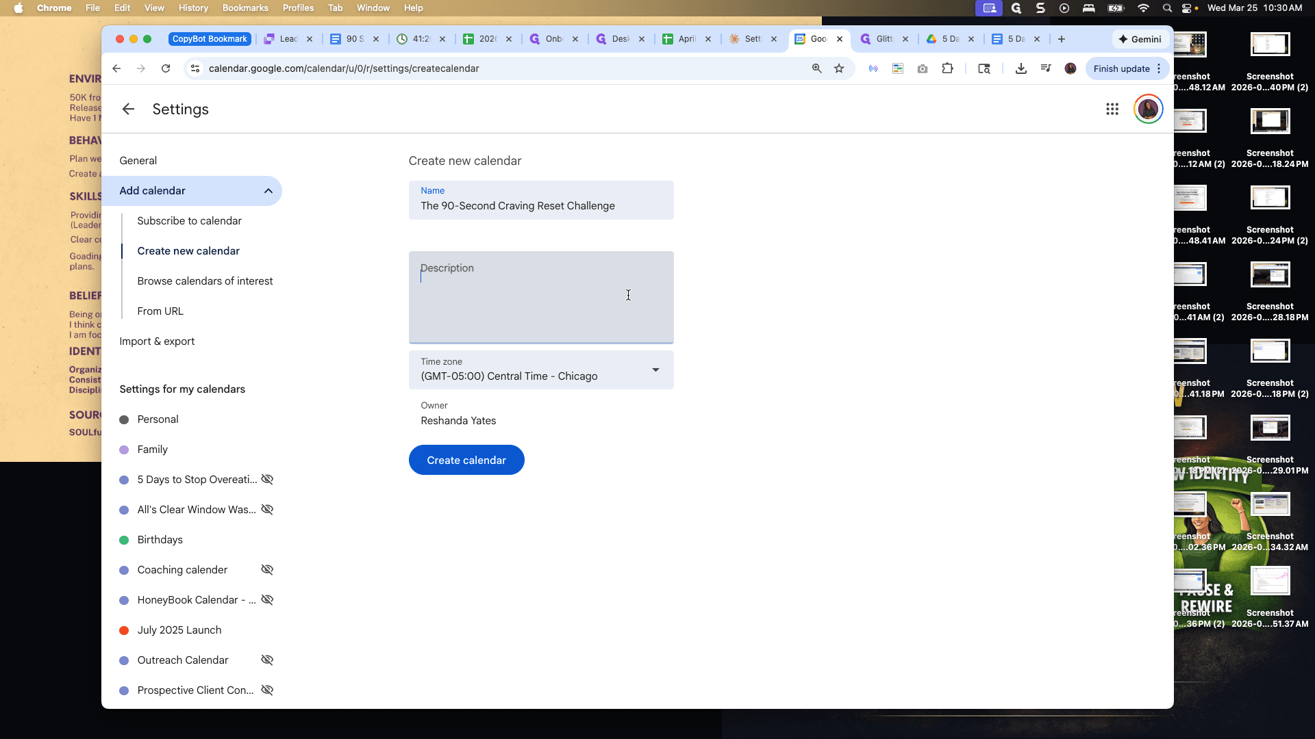
Task: Toggle visibility of Outreach Calendar
Action: pyautogui.click(x=267, y=660)
